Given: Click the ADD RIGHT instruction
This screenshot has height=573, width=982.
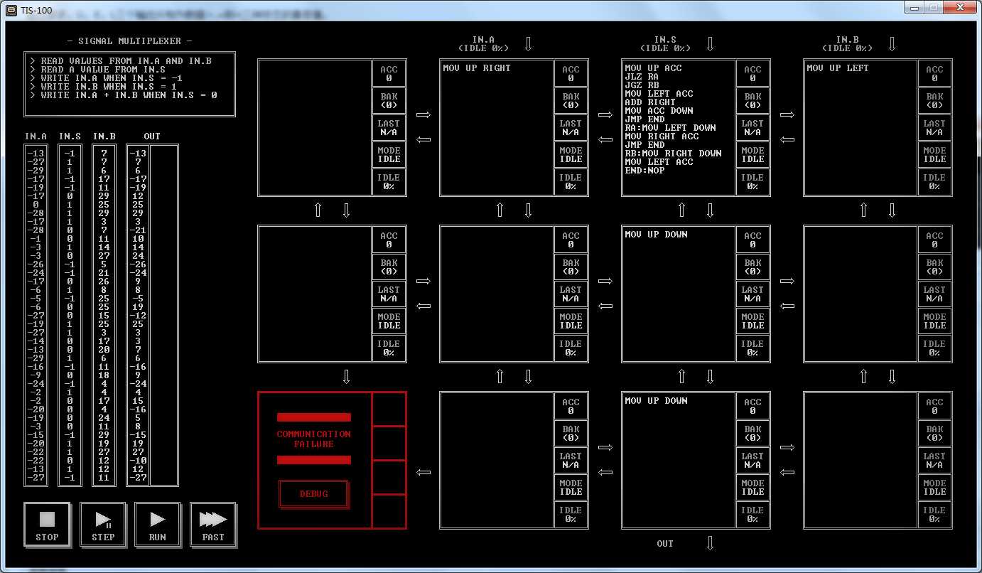Looking at the screenshot, I should [x=650, y=102].
